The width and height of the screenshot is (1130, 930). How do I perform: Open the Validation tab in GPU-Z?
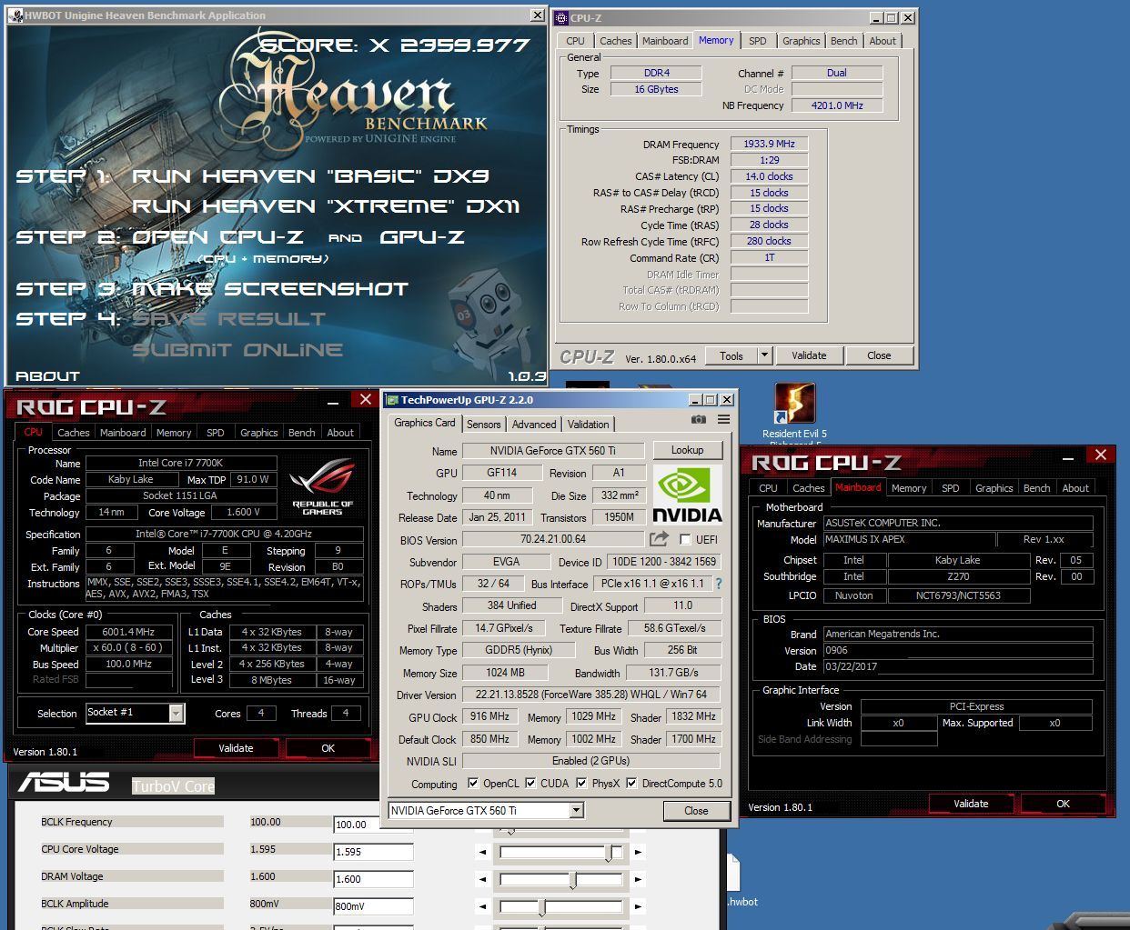[x=589, y=425]
